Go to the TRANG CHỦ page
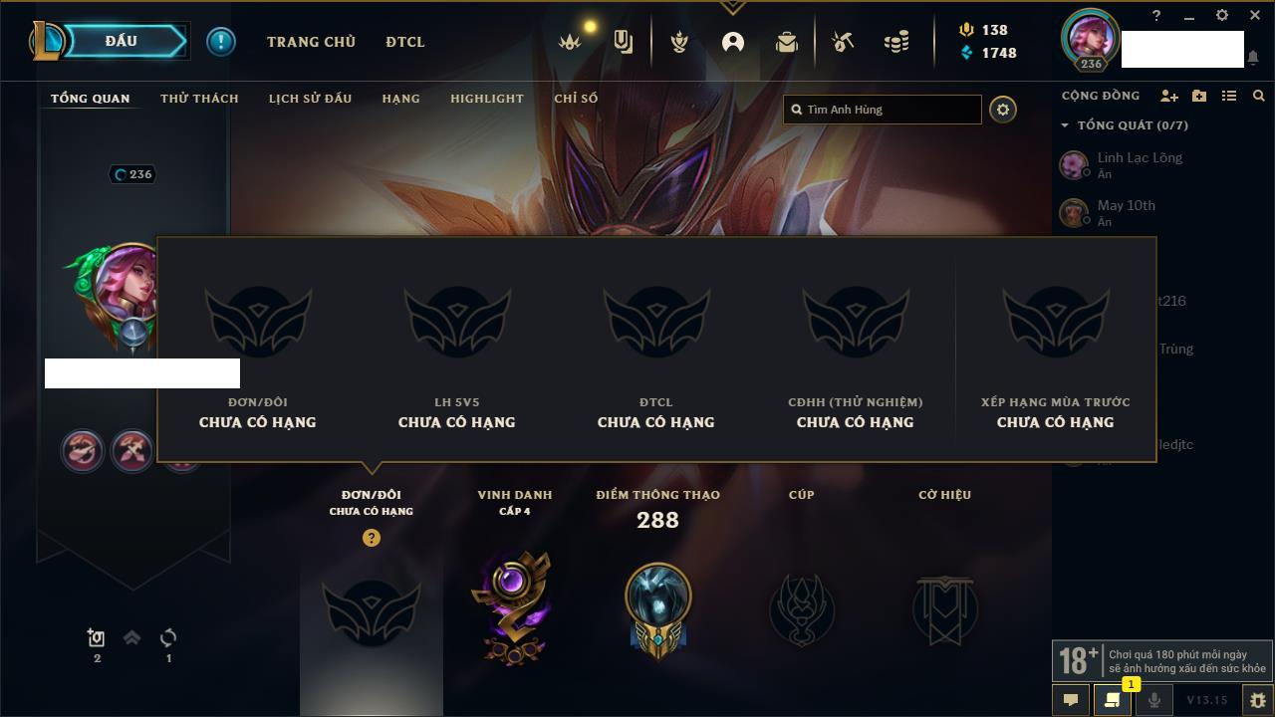 coord(311,42)
